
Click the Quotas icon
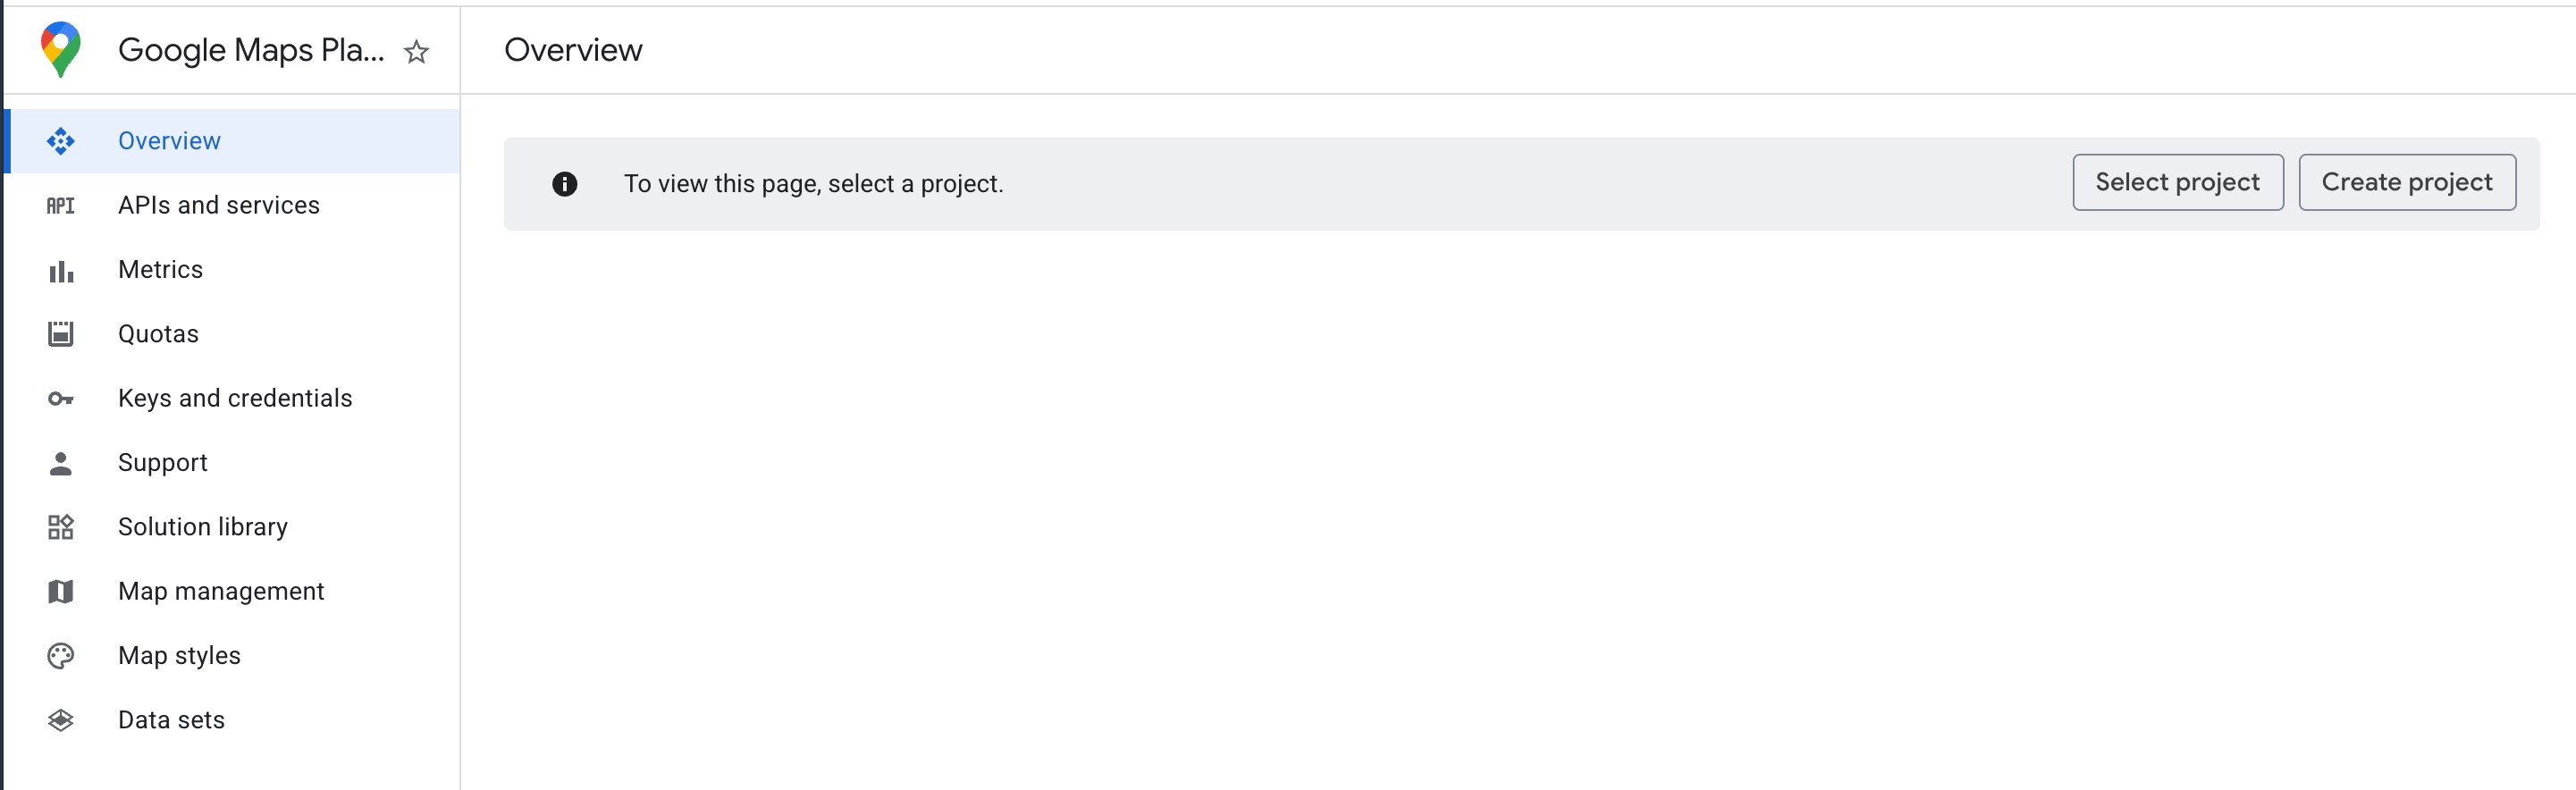pyautogui.click(x=60, y=334)
